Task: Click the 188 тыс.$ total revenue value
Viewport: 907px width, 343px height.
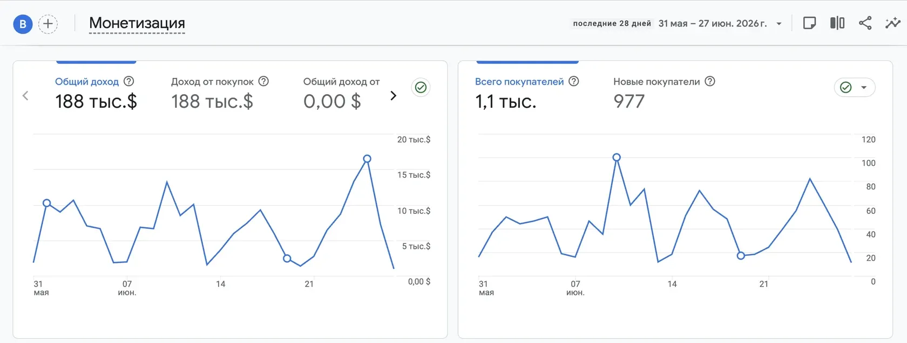Action: [x=96, y=102]
